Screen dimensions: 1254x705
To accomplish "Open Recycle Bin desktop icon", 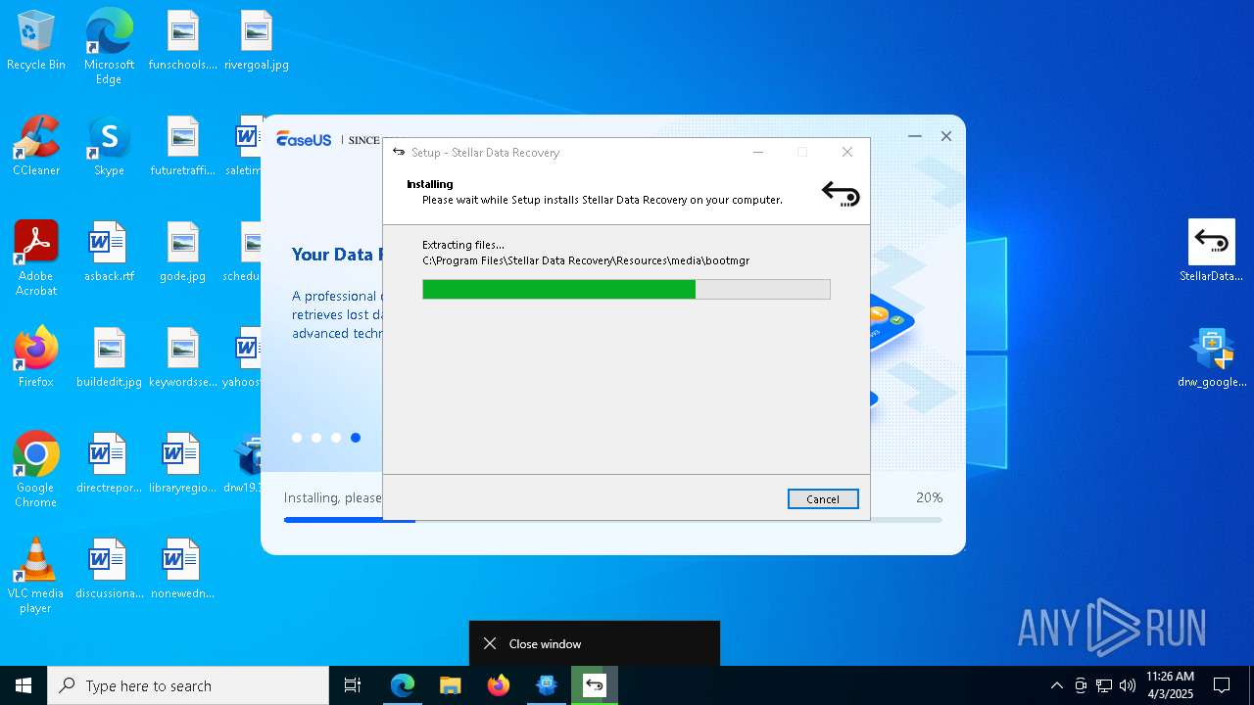I will pyautogui.click(x=36, y=41).
